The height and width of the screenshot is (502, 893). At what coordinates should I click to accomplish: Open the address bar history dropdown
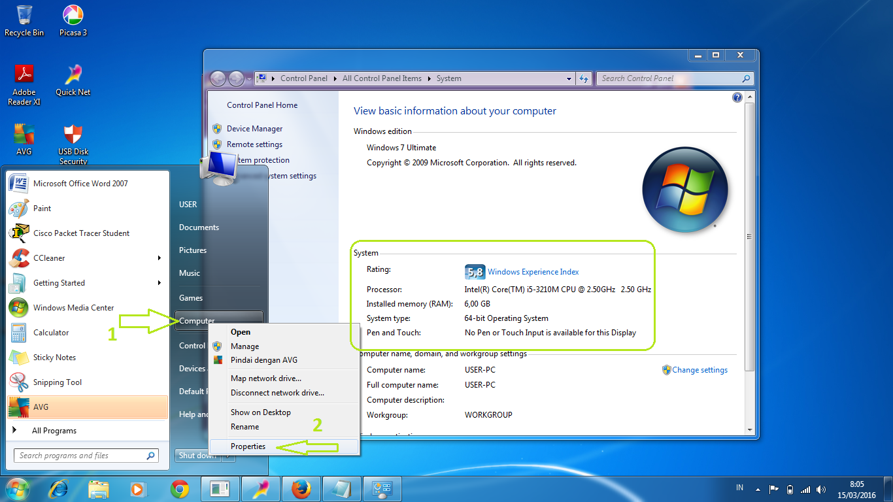[x=569, y=78]
